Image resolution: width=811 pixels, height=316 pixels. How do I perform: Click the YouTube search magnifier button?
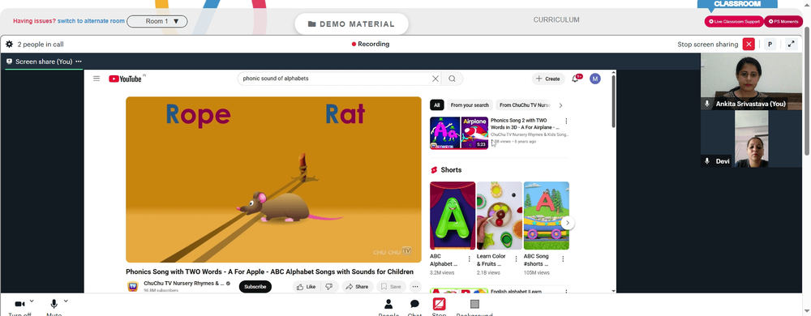click(452, 79)
